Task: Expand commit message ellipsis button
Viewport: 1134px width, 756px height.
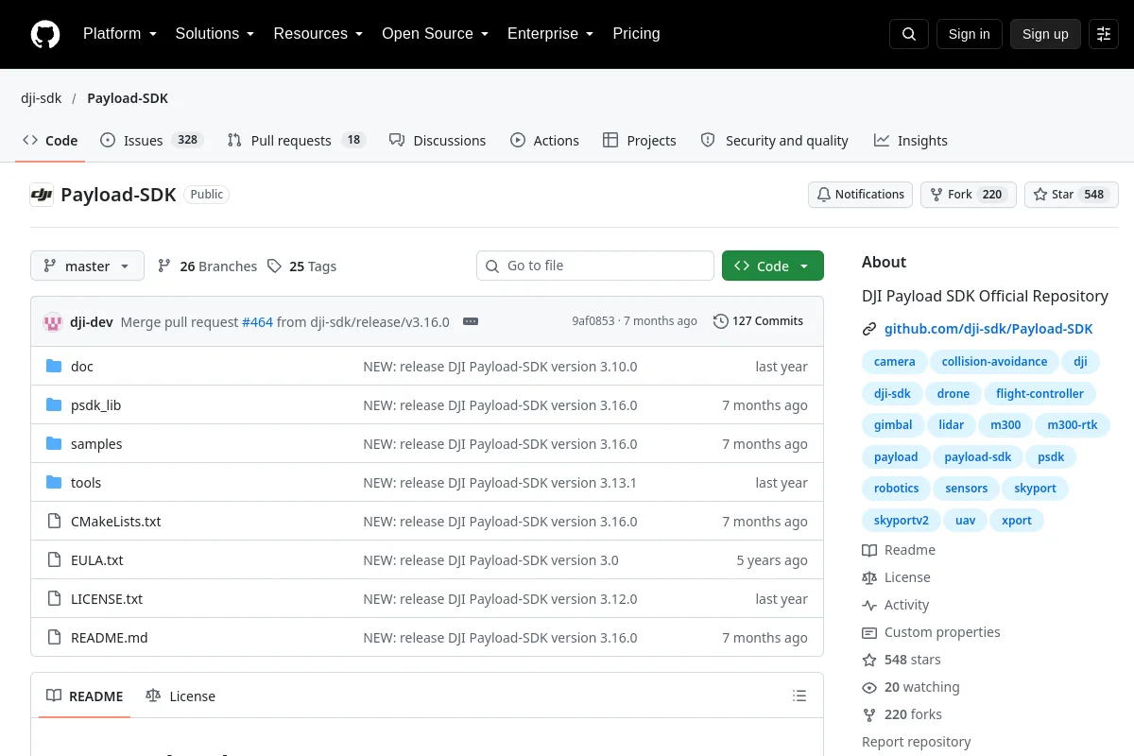Action: (471, 321)
